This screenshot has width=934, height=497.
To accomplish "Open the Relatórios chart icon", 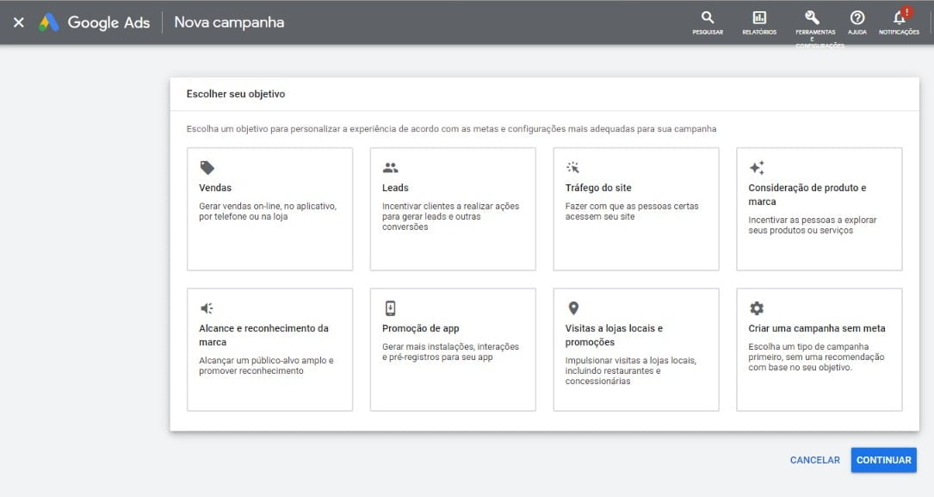I will click(759, 18).
